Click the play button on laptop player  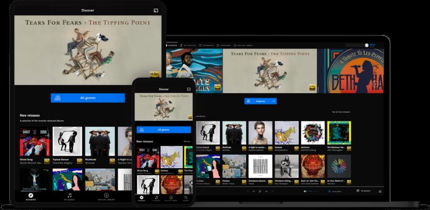pyautogui.click(x=260, y=191)
